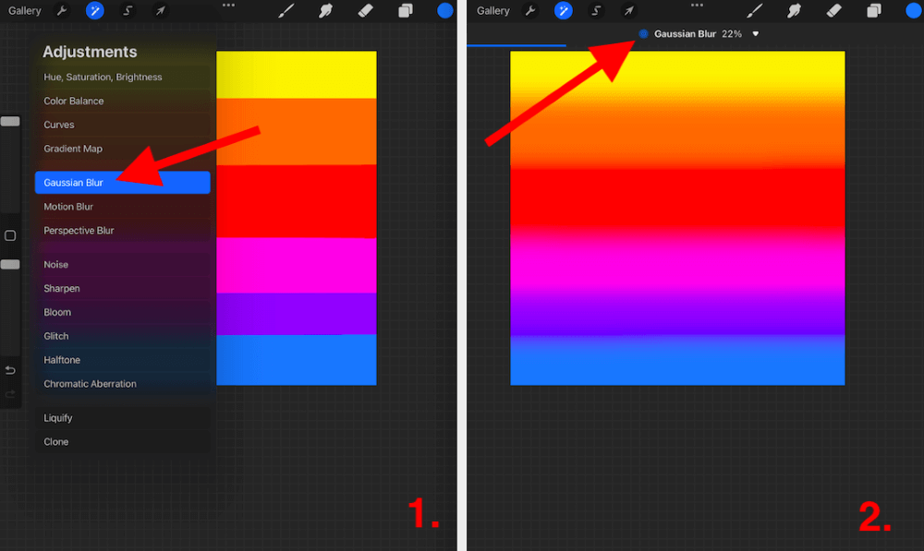Image resolution: width=924 pixels, height=551 pixels.
Task: Choose Sharpen from Adjustments
Action: coord(123,289)
